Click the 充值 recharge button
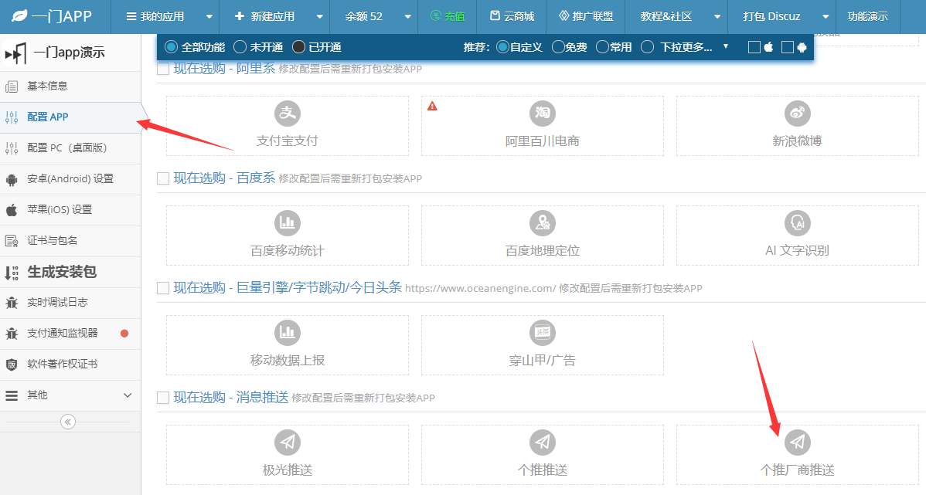926x495 pixels. (447, 16)
